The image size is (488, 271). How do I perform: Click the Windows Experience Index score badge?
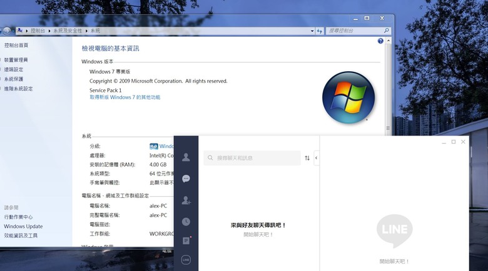(154, 146)
